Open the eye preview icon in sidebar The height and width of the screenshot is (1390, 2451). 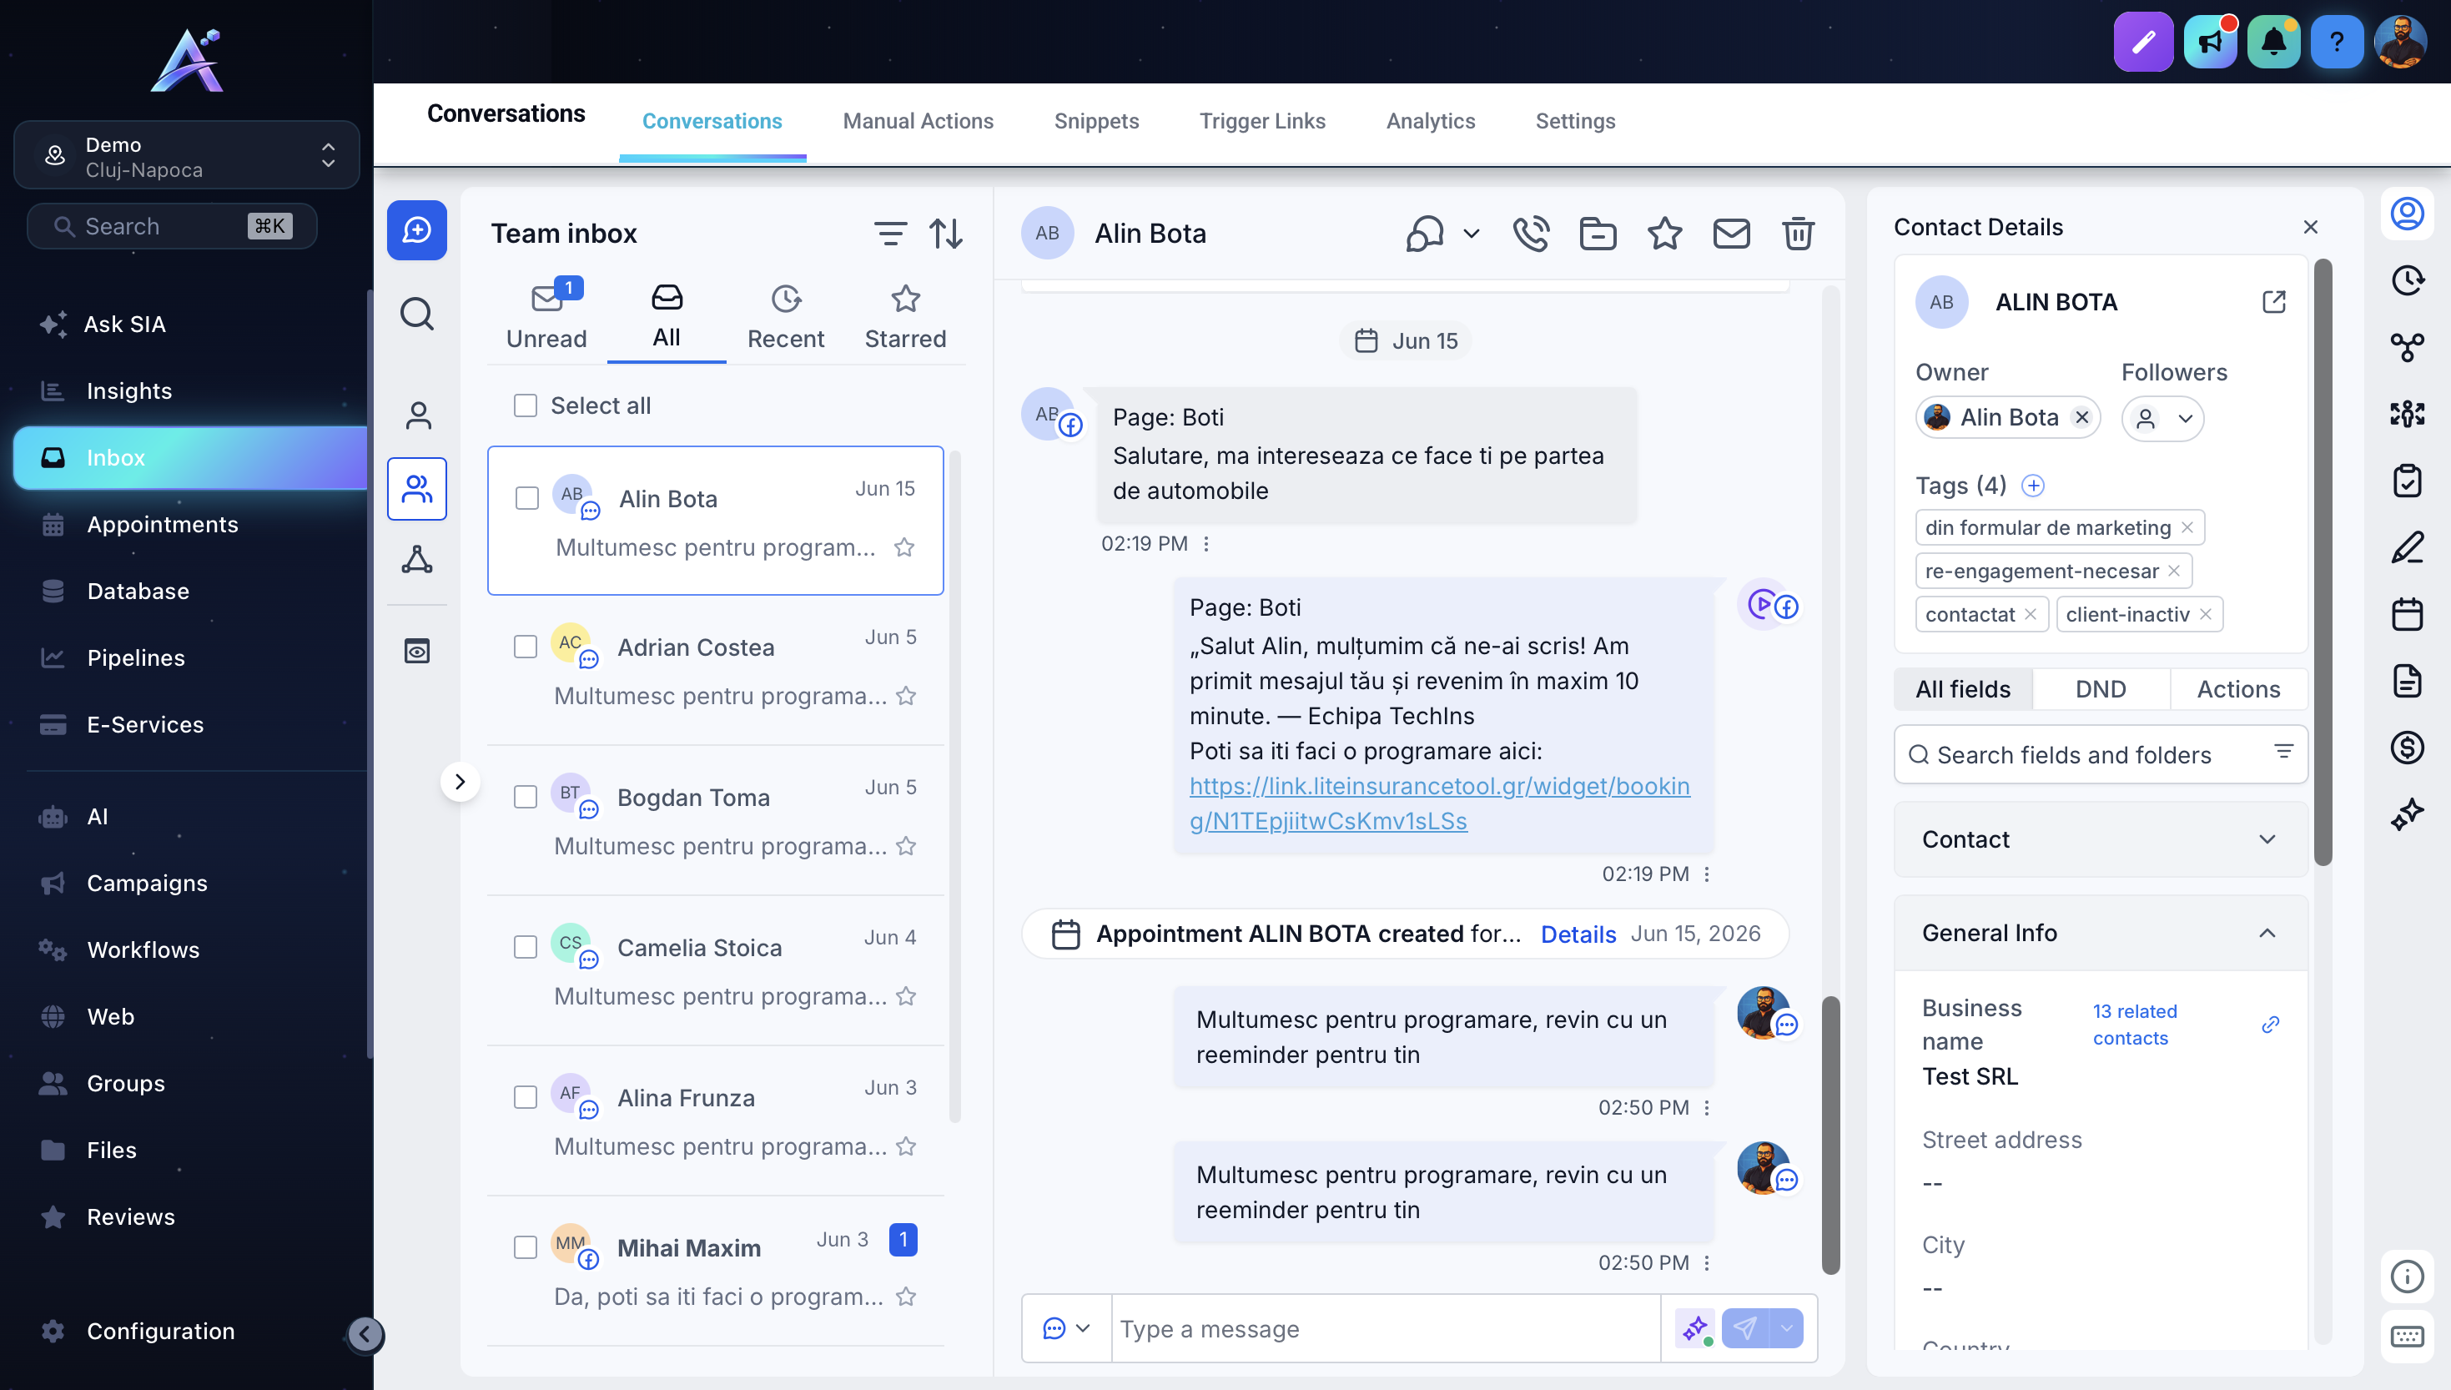[417, 651]
